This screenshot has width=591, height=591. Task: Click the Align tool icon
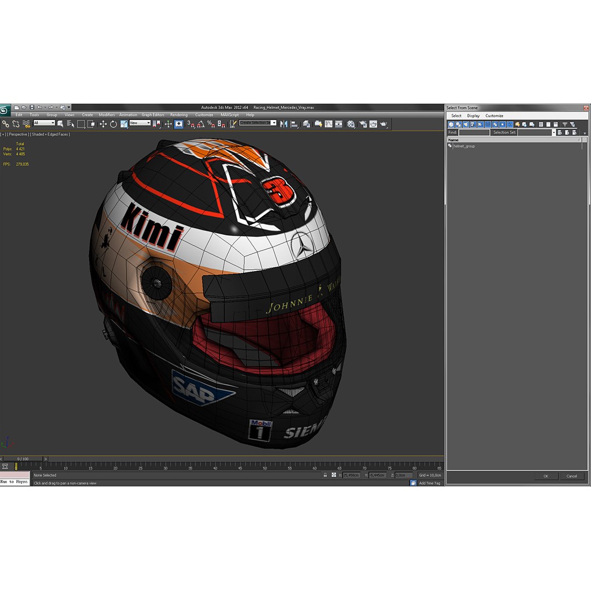[294, 124]
